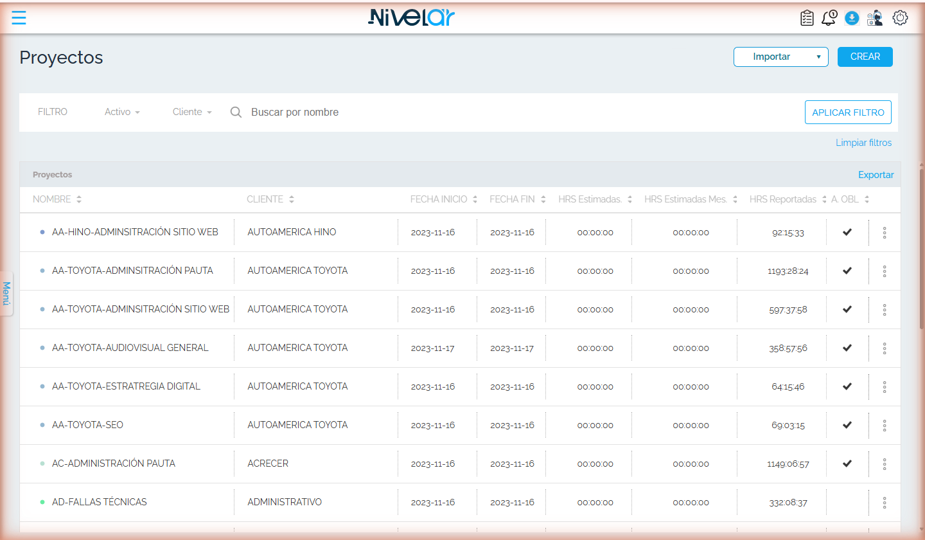Click client cell ADMINISTRATIVO
The width and height of the screenshot is (925, 540).
coord(285,502)
